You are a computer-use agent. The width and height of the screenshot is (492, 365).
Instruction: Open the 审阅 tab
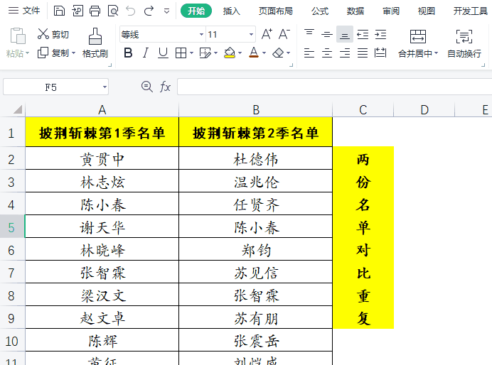point(391,11)
